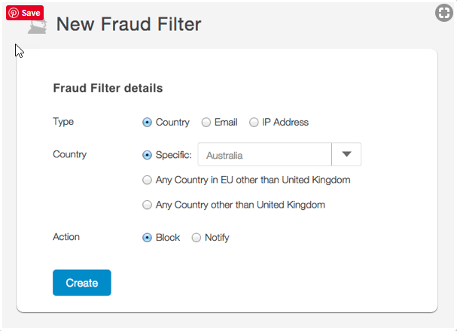Select the Country type radio button

coord(148,123)
